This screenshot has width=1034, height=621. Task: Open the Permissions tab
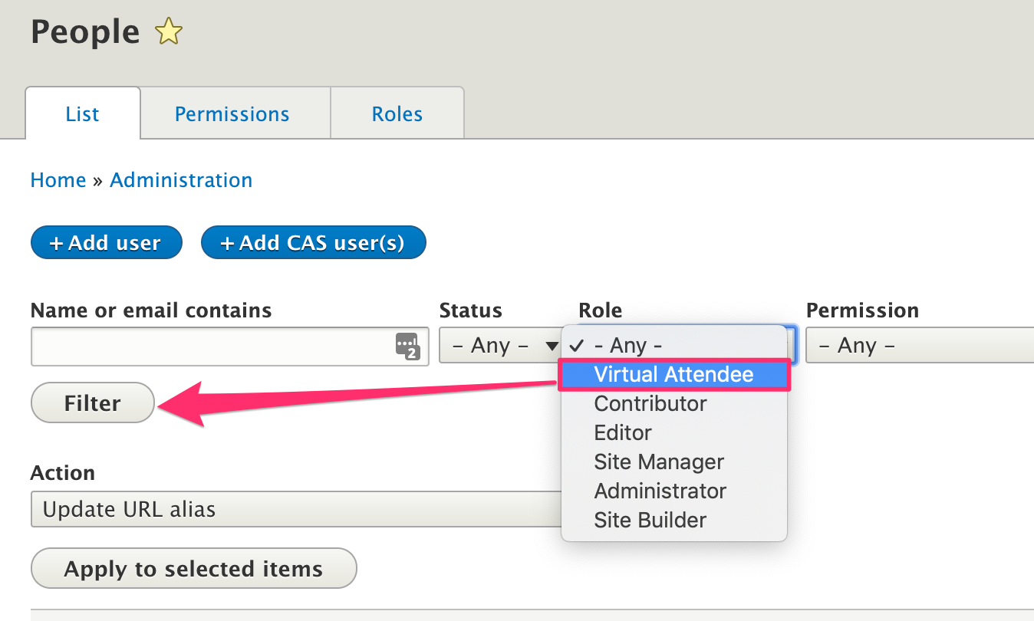tap(232, 114)
